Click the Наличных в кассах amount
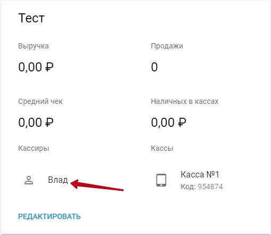Screen dimensions: 271x235 (169, 123)
